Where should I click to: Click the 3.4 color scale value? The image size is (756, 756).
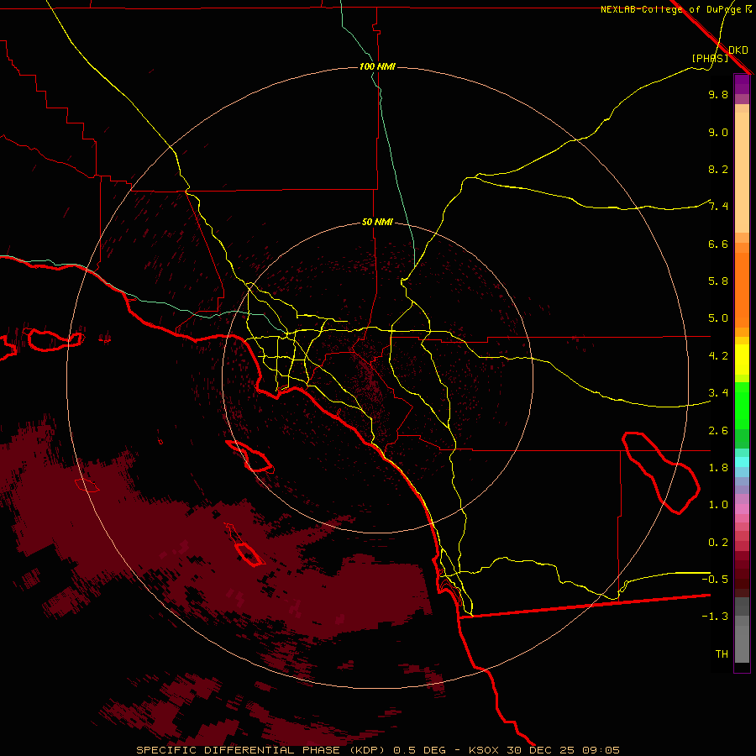click(718, 393)
